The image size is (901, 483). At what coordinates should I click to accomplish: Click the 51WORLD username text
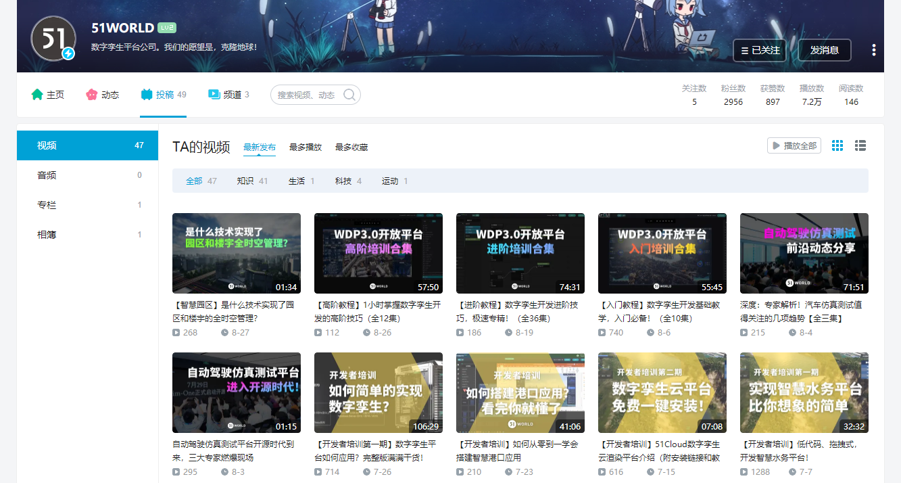pos(122,28)
